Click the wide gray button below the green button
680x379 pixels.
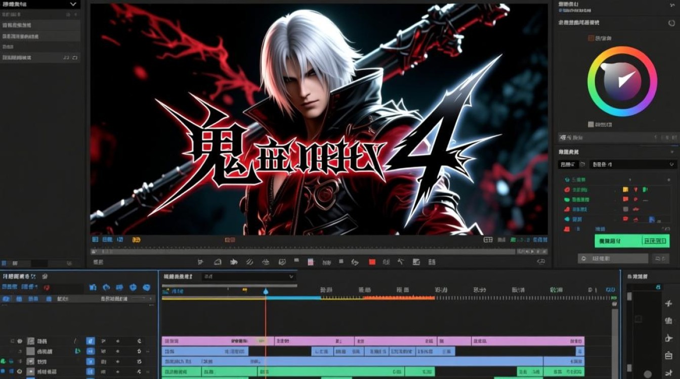(613, 258)
